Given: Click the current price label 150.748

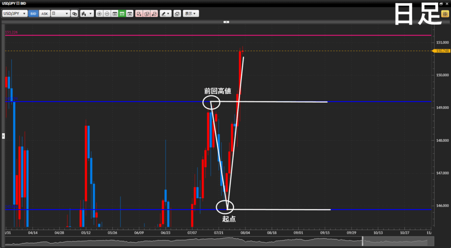Looking at the screenshot, I should tap(442, 51).
